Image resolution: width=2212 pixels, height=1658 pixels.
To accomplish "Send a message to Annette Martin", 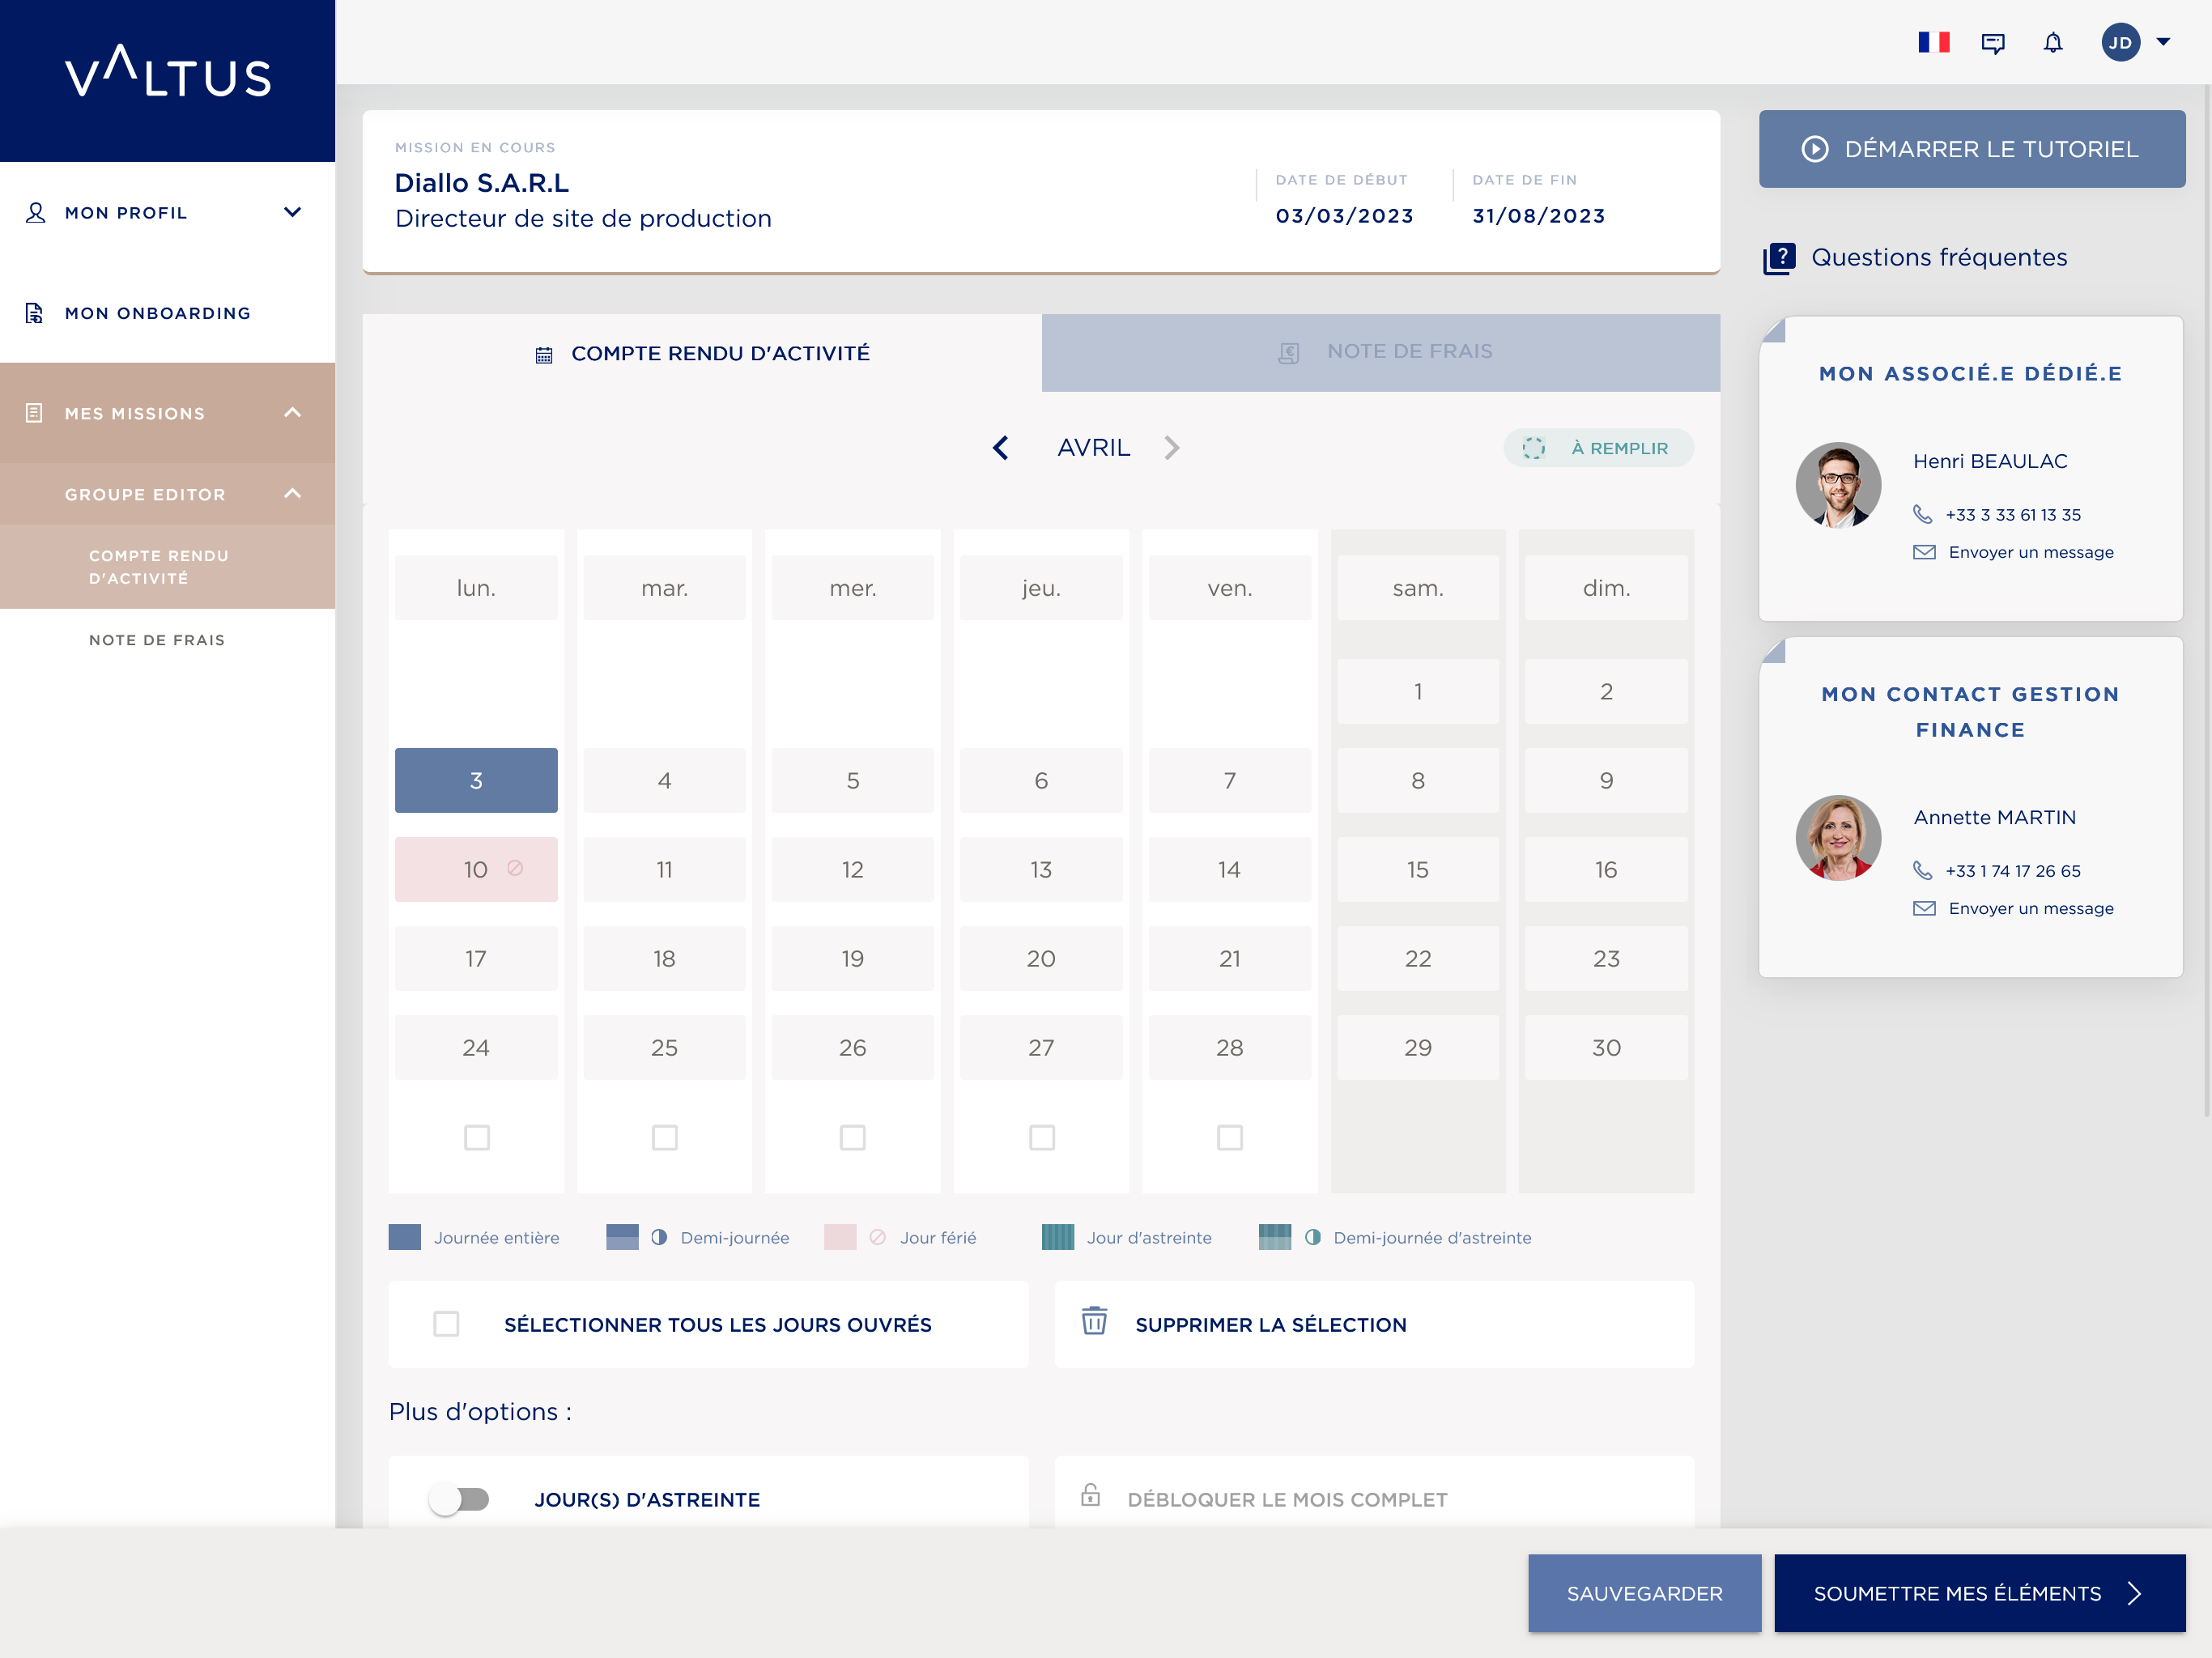I will pyautogui.click(x=2030, y=908).
